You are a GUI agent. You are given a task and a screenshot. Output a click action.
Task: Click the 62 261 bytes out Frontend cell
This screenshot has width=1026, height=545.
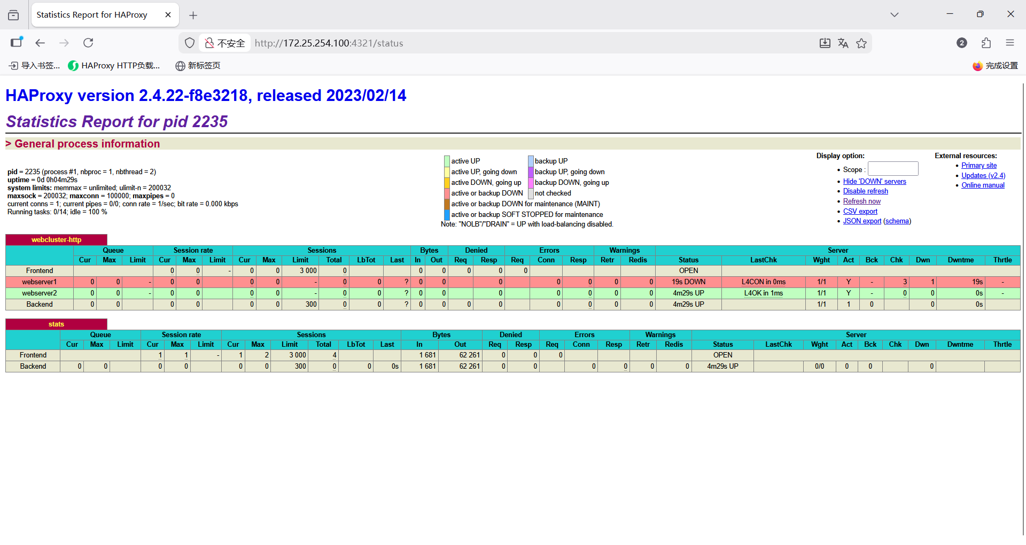460,355
